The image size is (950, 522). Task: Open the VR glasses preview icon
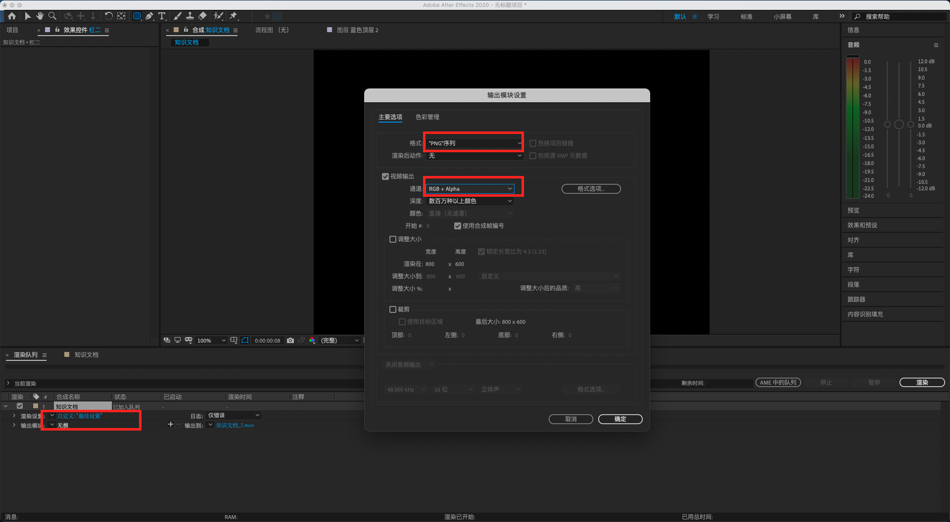click(x=189, y=341)
